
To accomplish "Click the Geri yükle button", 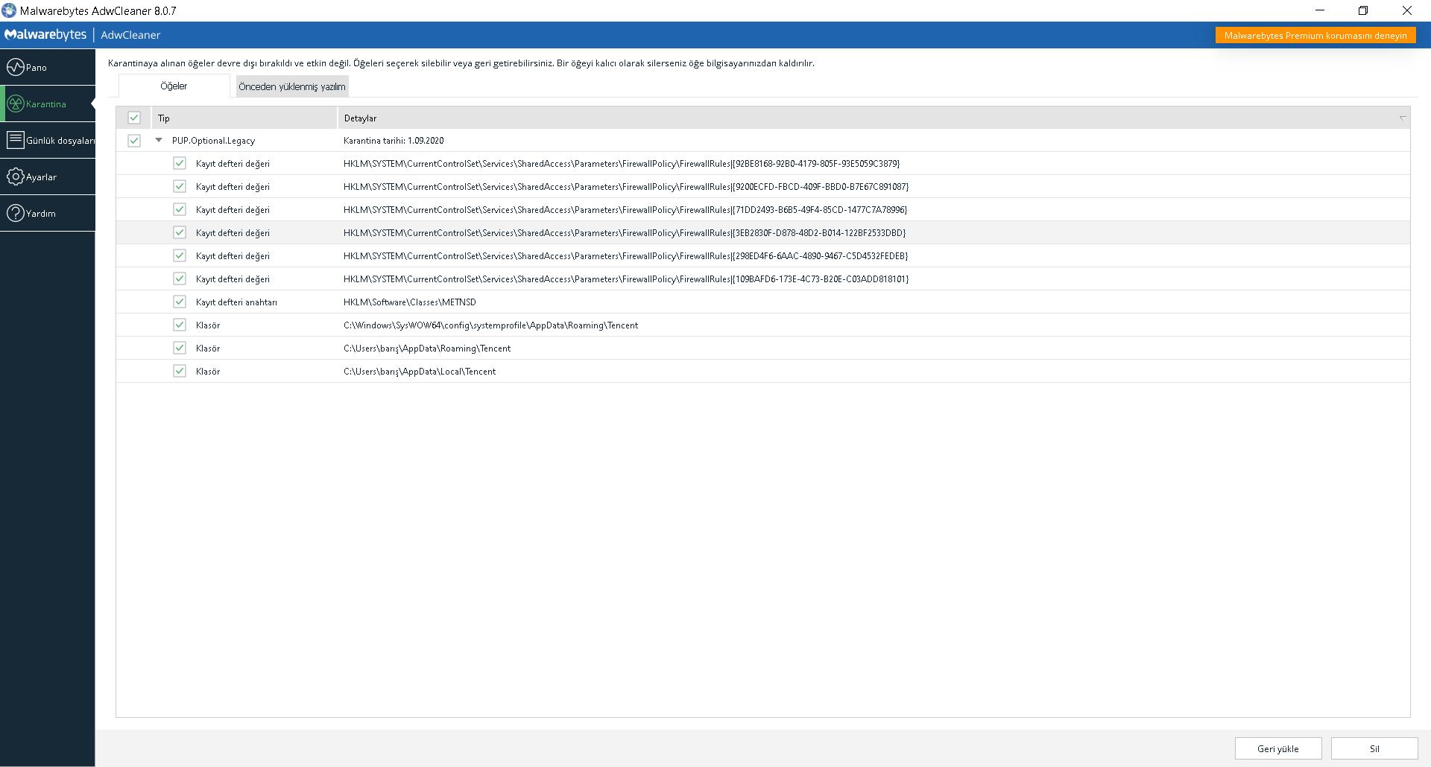I will tap(1278, 748).
